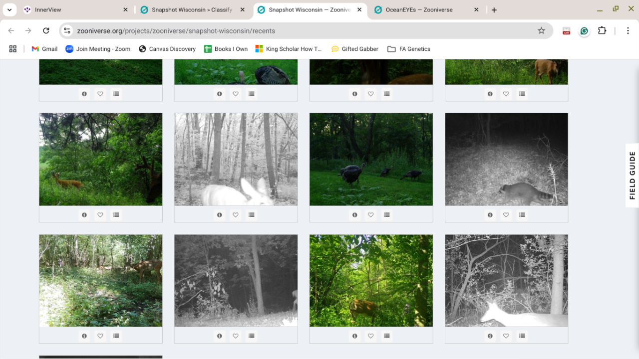Screen dimensions: 639x359
Task: Favorite the infrared deer ears close-up photo
Action: pyautogui.click(x=236, y=215)
